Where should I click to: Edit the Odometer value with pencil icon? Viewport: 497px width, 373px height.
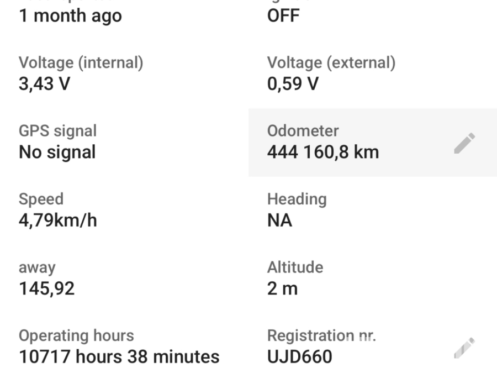coord(464,143)
